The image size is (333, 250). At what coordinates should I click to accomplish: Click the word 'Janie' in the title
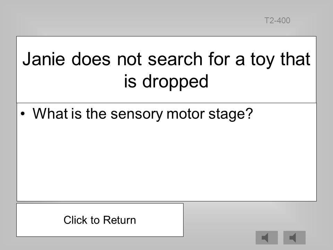44,59
